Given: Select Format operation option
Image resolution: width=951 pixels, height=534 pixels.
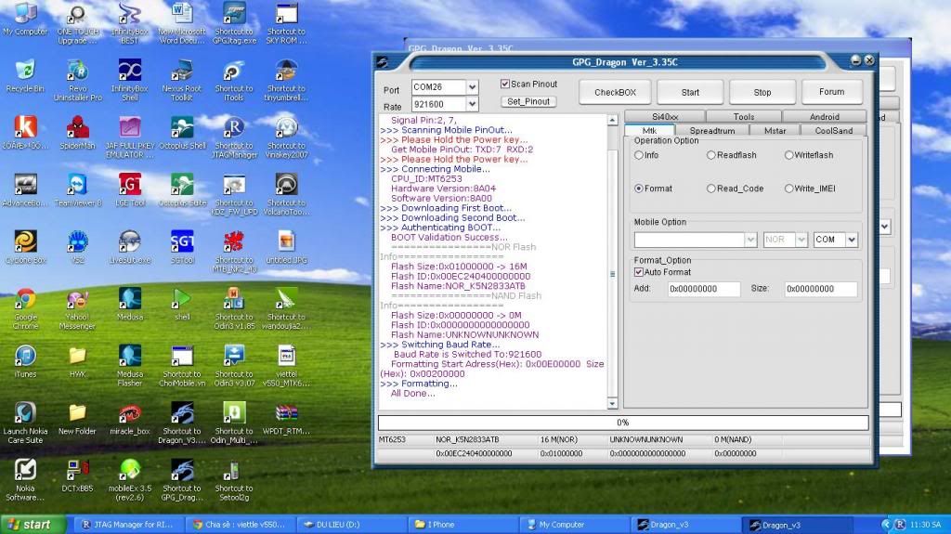Looking at the screenshot, I should 639,189.
